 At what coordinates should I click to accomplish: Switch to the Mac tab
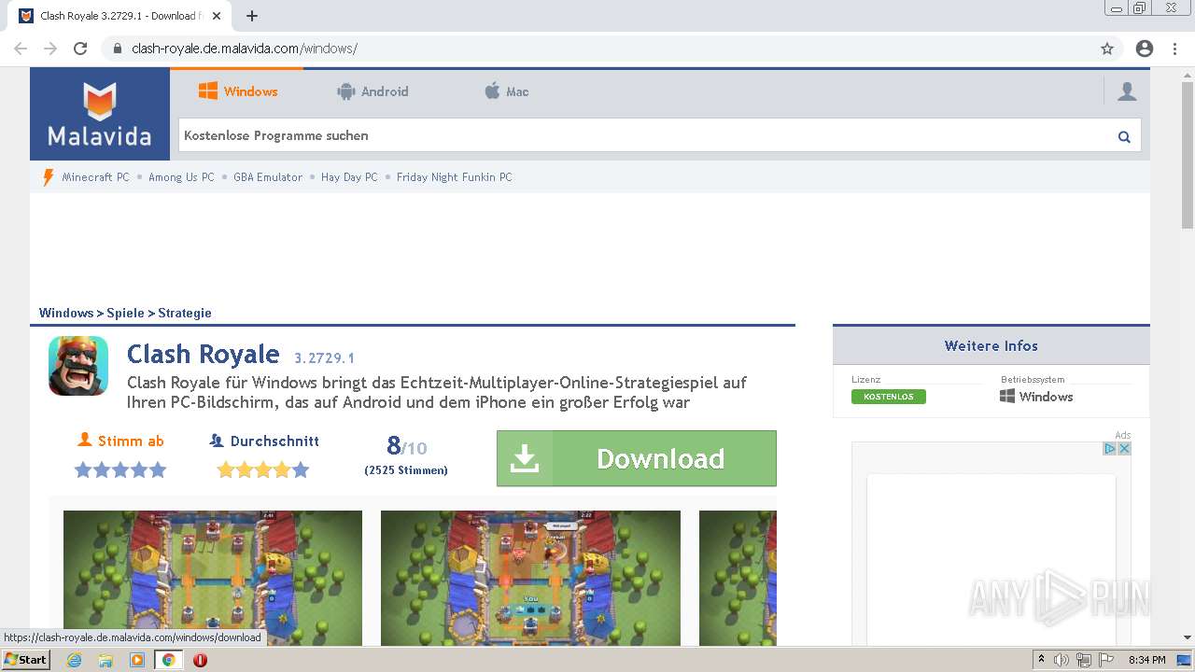[507, 91]
